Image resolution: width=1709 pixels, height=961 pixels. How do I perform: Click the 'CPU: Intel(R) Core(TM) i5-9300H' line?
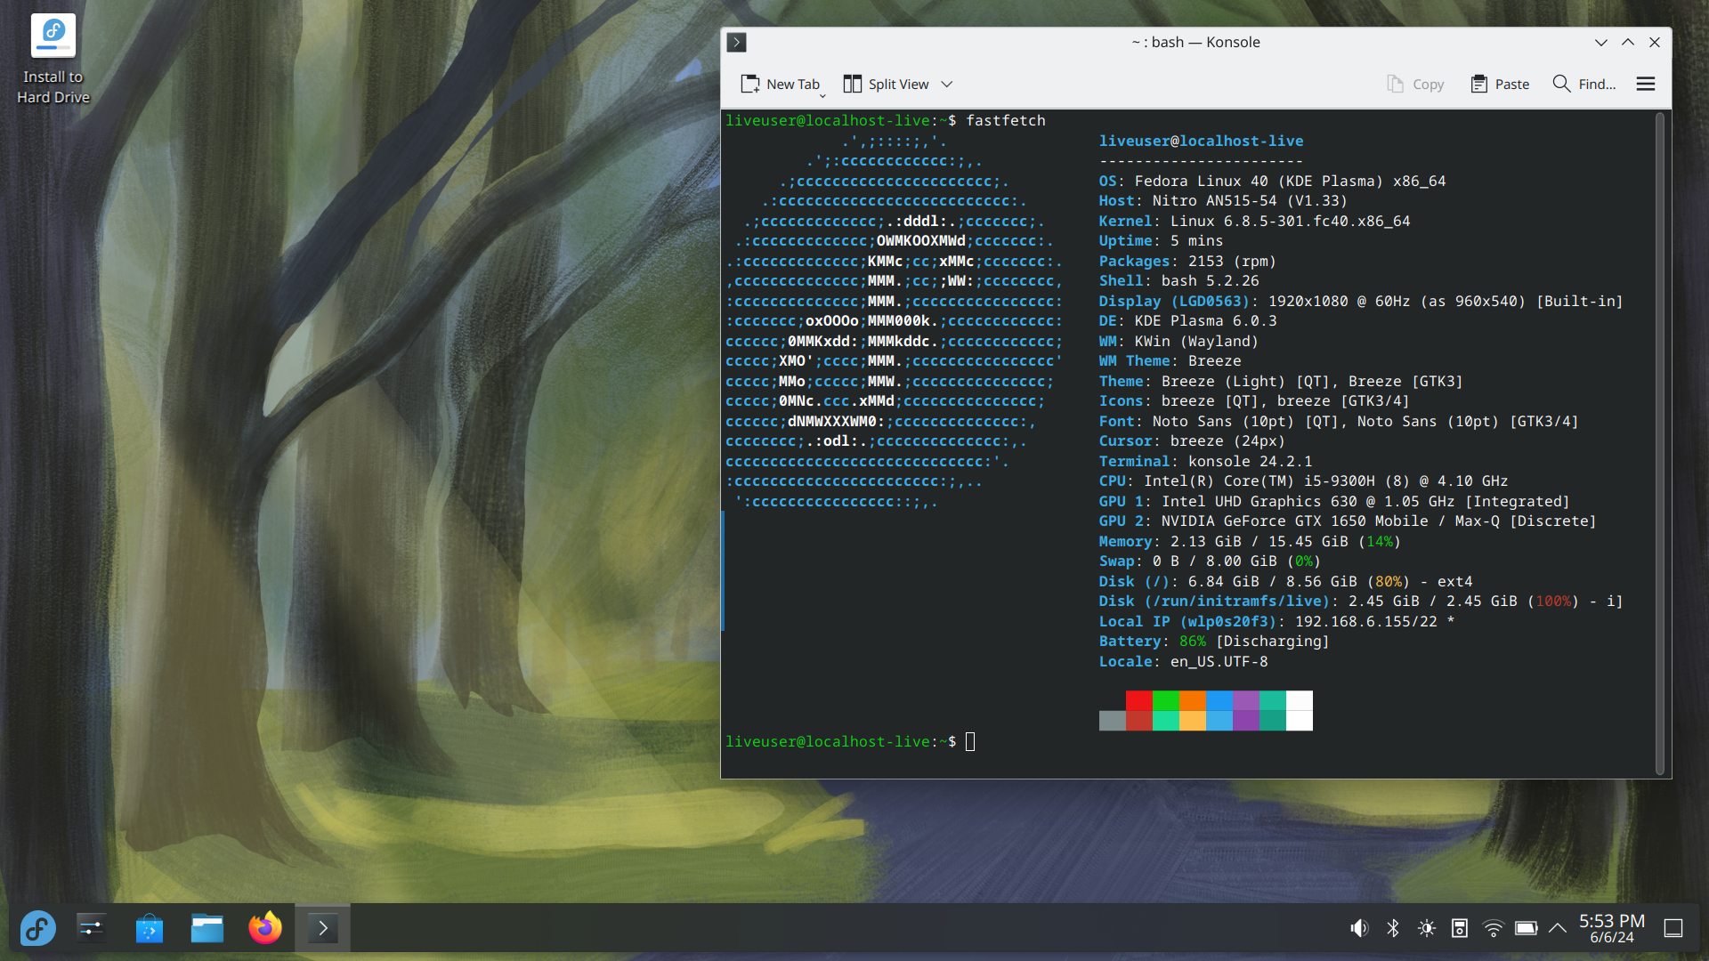click(1303, 481)
